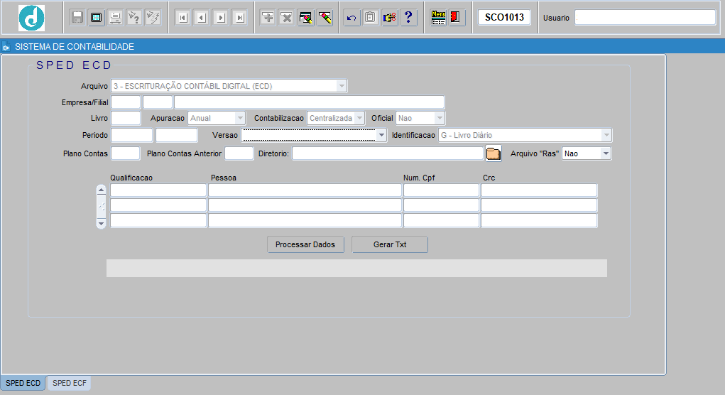Click the Usuario input field
The image size is (725, 395).
(645, 18)
